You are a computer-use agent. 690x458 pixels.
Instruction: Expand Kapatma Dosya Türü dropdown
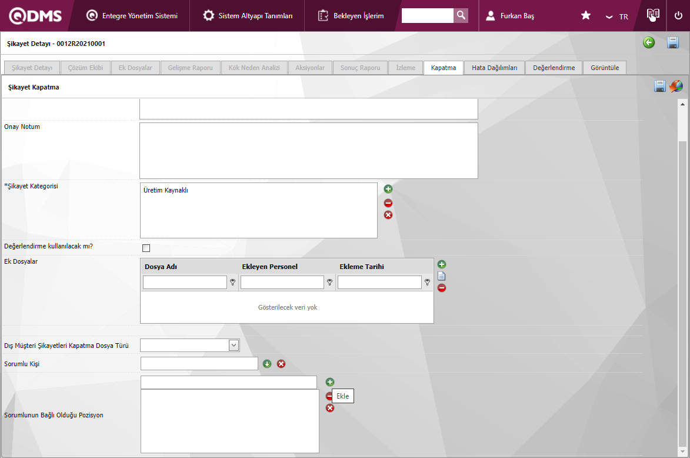tap(234, 345)
